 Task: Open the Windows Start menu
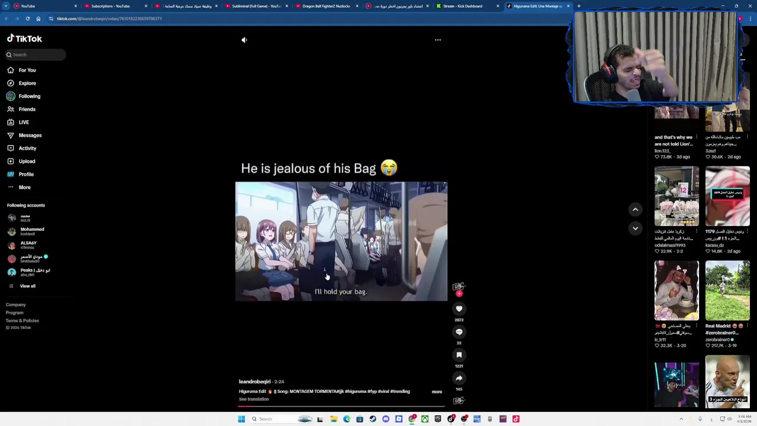241,419
